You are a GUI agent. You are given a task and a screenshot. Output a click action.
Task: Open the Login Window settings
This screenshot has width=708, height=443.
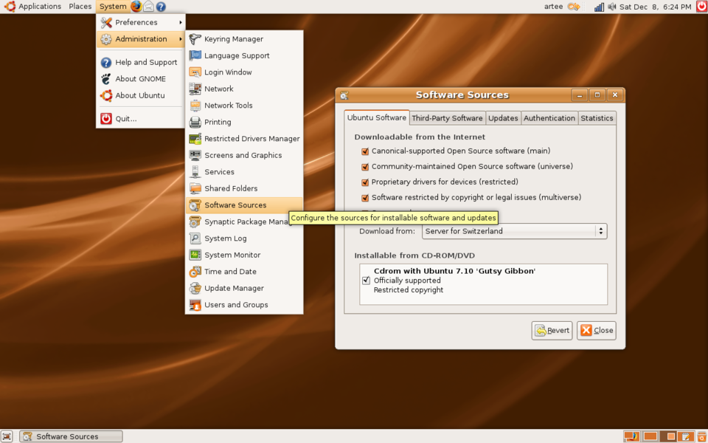tap(244, 72)
